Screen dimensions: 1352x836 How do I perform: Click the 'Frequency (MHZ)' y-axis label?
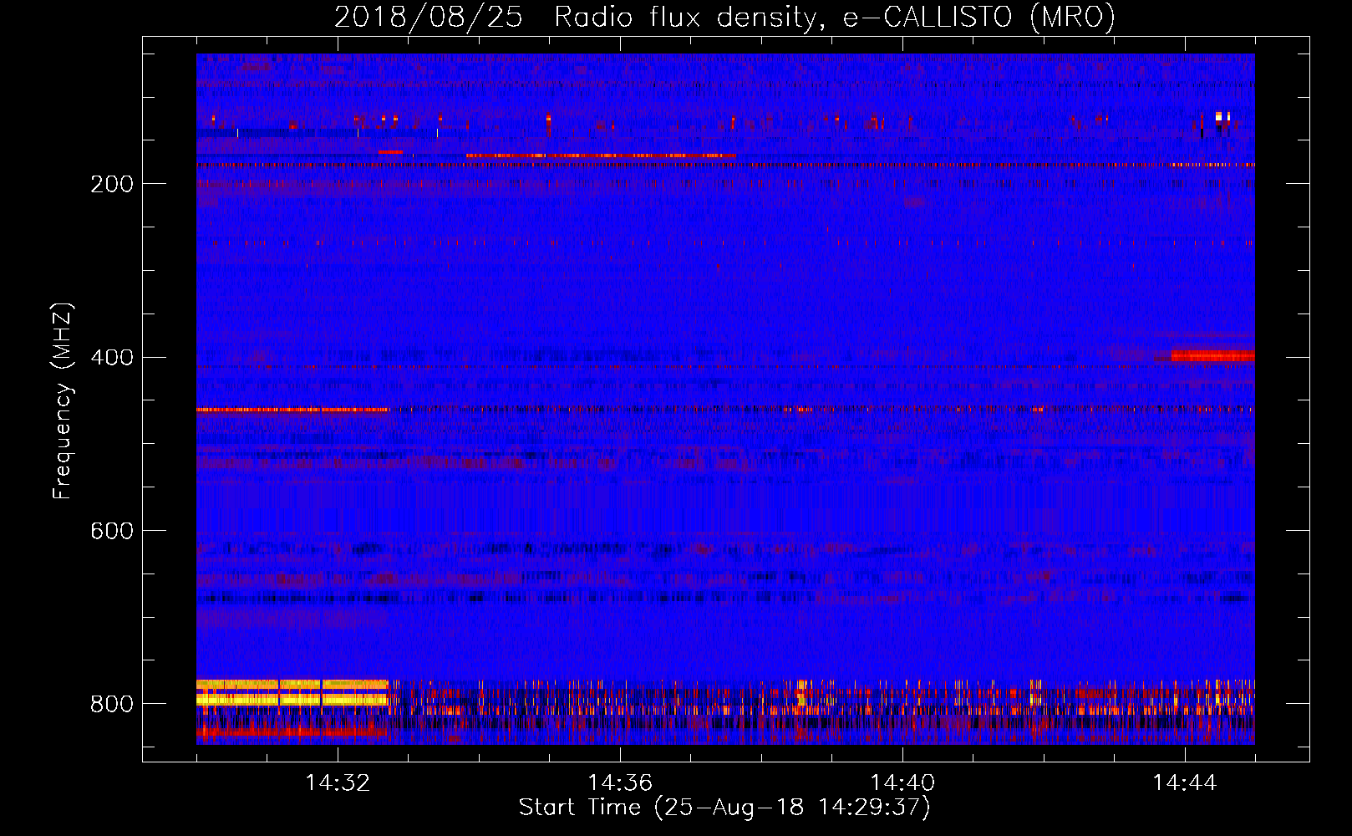[x=63, y=401]
